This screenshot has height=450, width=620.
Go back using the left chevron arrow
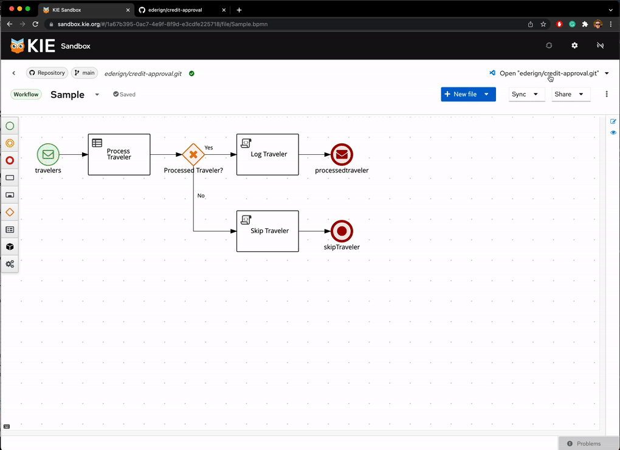click(x=14, y=73)
